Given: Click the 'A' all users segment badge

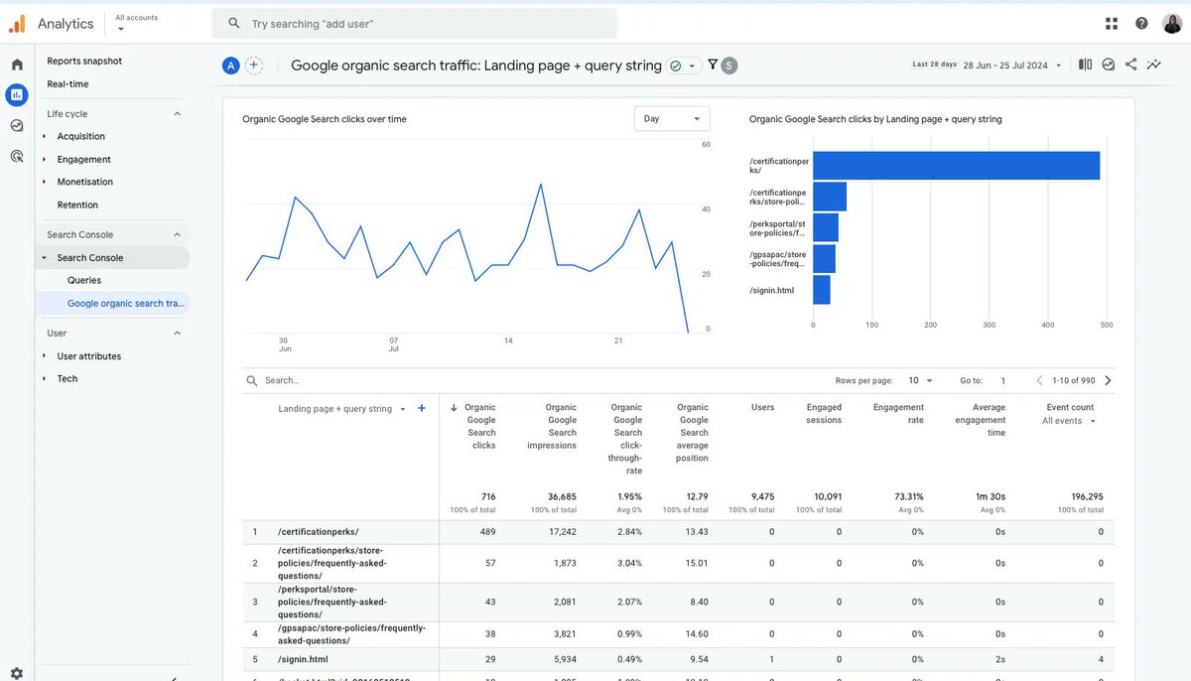Looking at the screenshot, I should pos(231,66).
